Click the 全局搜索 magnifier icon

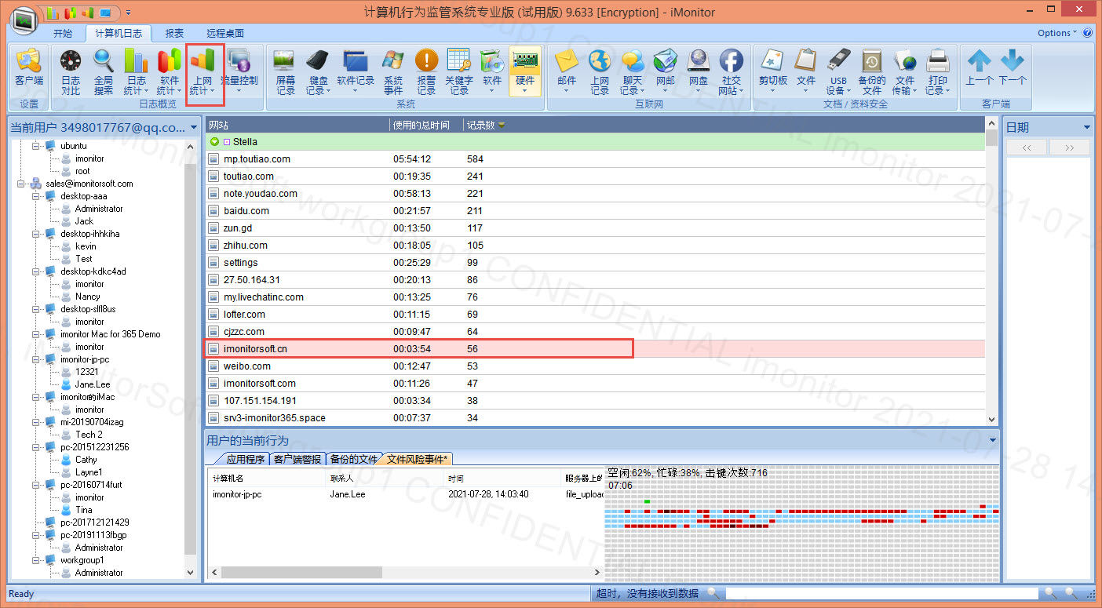pyautogui.click(x=104, y=71)
